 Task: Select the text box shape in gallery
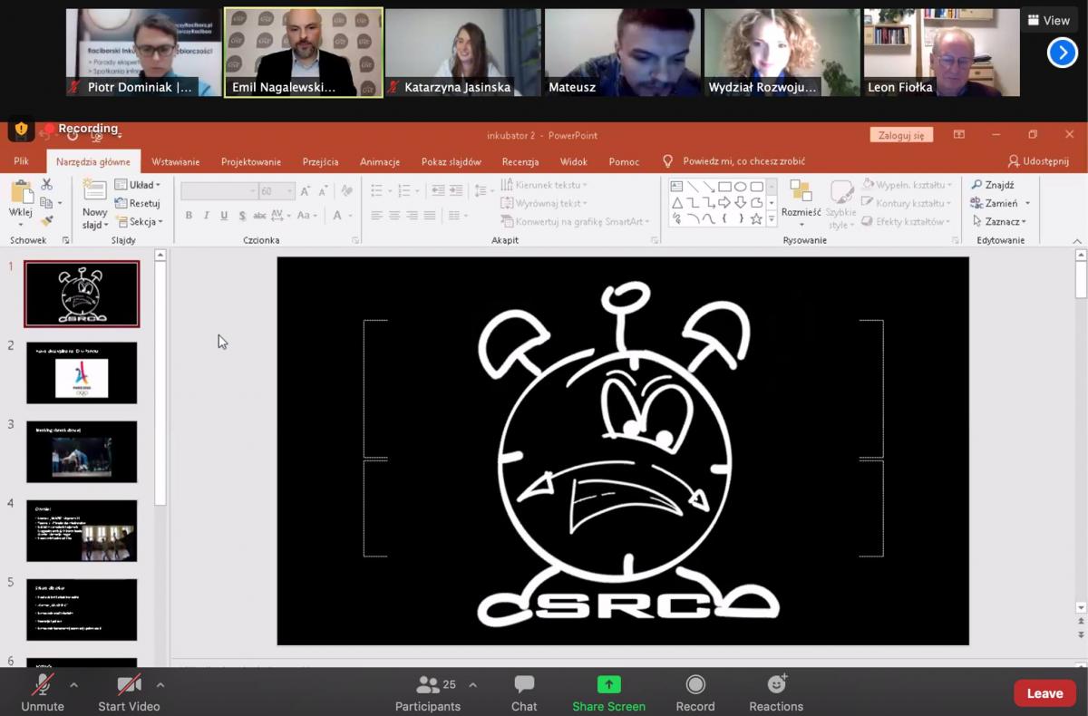pos(676,187)
